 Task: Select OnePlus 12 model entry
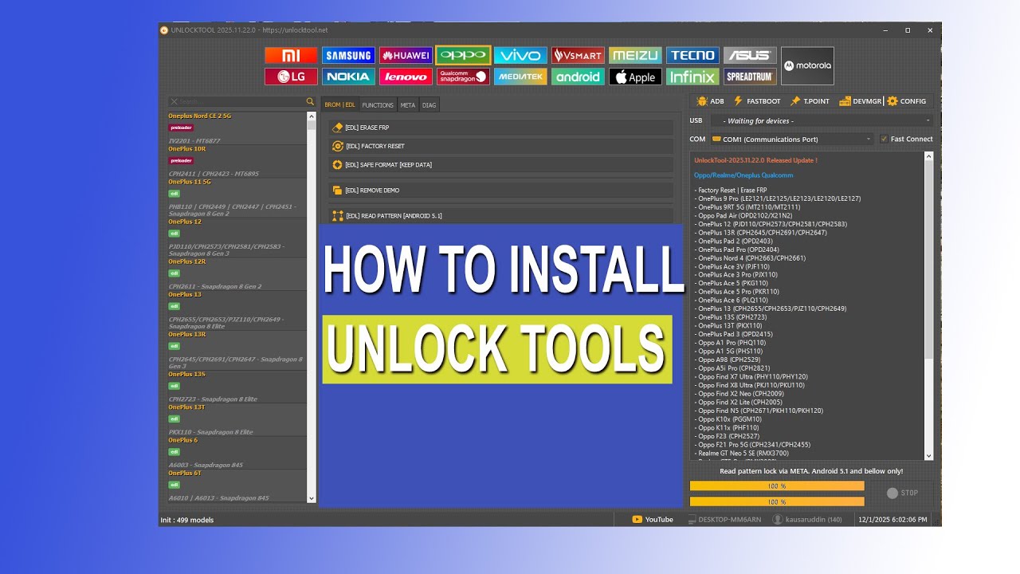coord(237,238)
